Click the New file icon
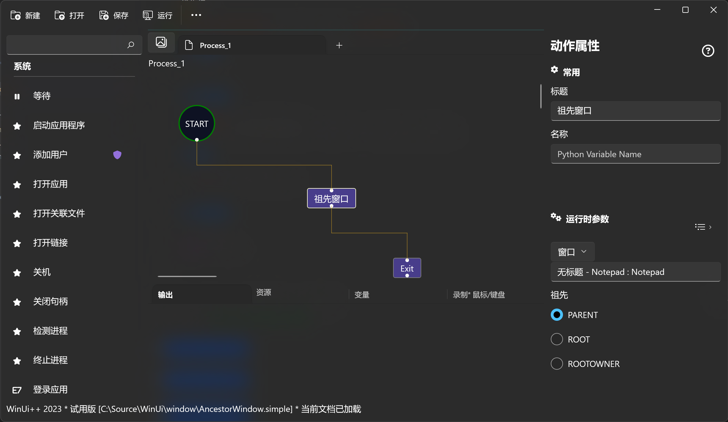This screenshot has width=728, height=422. pos(16,15)
